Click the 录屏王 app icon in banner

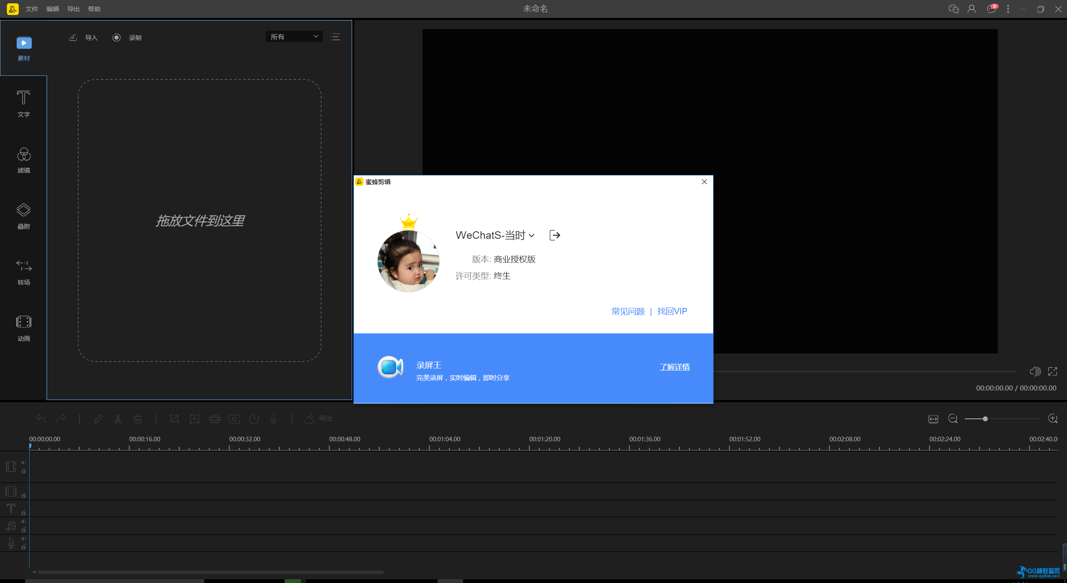click(x=390, y=367)
